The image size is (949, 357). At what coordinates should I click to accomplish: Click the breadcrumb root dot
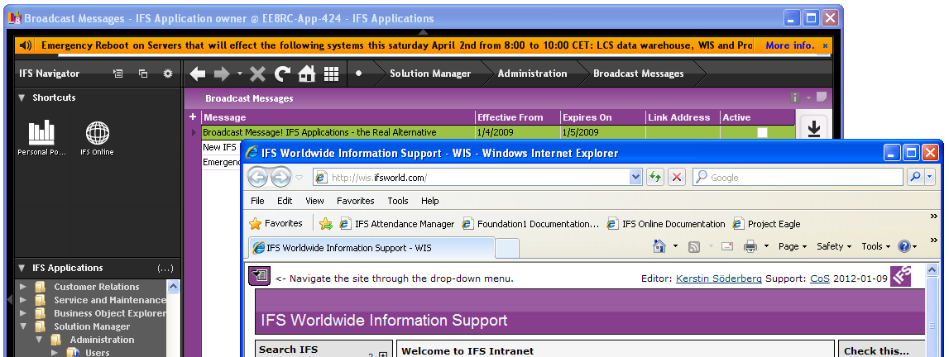(358, 73)
